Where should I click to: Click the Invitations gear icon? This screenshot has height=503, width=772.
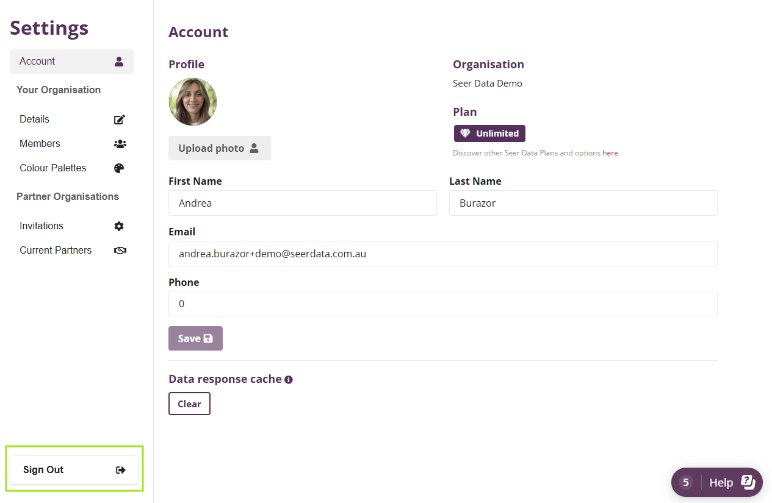(x=119, y=226)
